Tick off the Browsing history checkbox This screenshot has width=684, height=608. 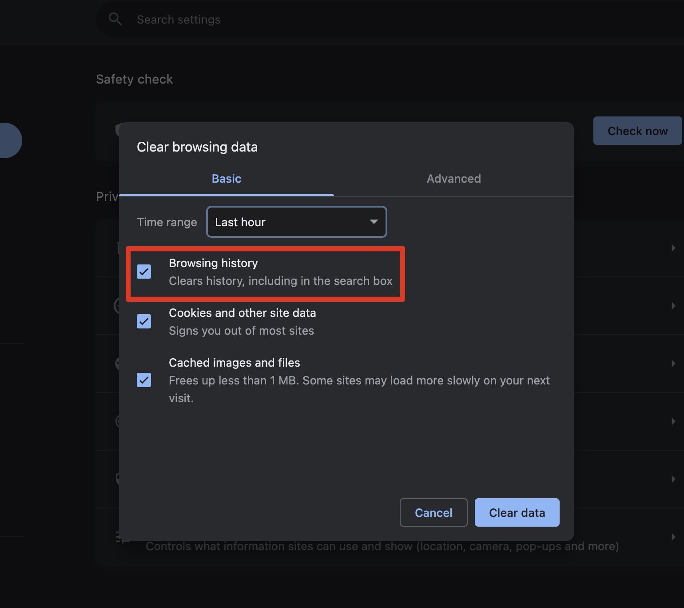click(x=144, y=272)
